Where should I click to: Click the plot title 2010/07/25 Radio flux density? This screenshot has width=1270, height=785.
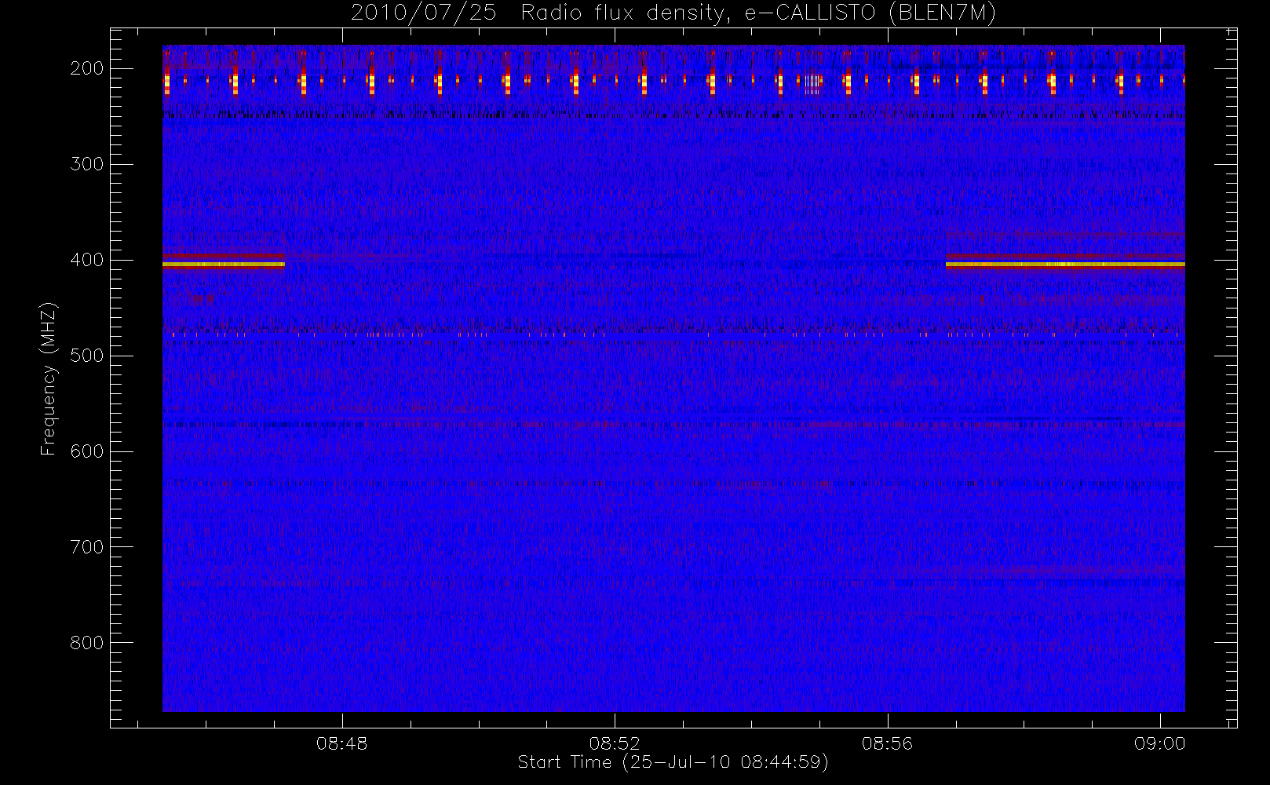(x=673, y=13)
